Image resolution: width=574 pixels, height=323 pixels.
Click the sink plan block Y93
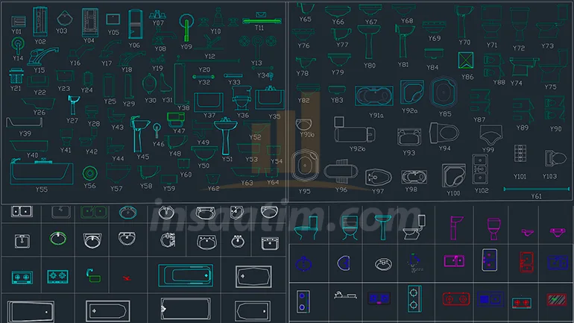coord(409,137)
